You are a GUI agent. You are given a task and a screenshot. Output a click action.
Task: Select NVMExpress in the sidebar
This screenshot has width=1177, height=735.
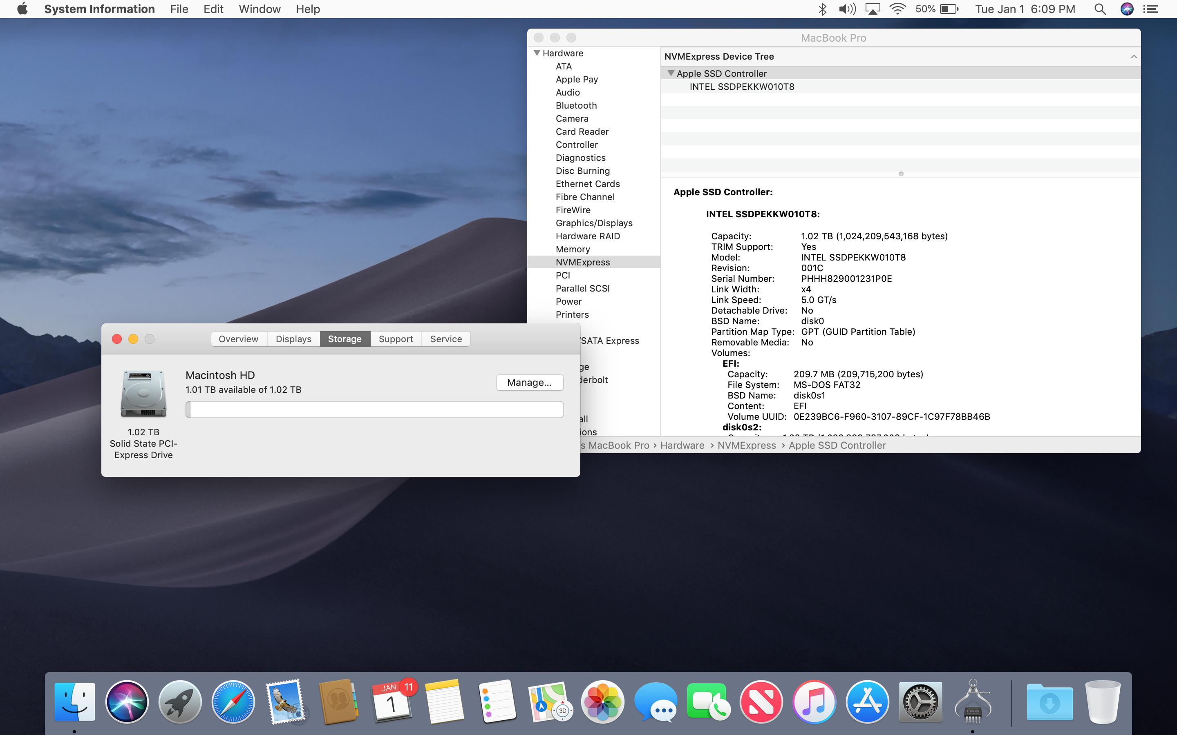pyautogui.click(x=583, y=262)
